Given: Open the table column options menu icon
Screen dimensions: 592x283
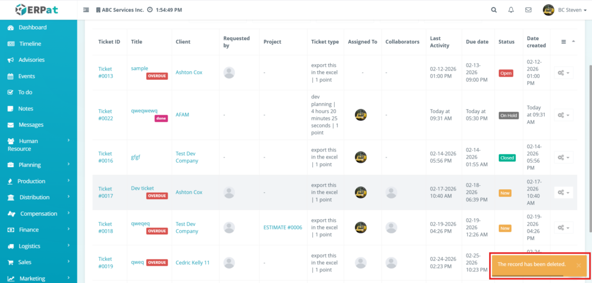Looking at the screenshot, I should (564, 42).
